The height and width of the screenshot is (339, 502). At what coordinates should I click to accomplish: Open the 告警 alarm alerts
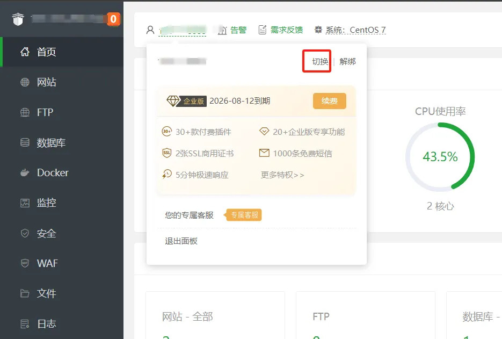point(237,30)
